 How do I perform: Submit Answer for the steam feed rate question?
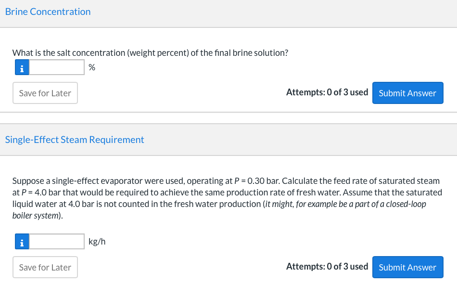tap(407, 267)
